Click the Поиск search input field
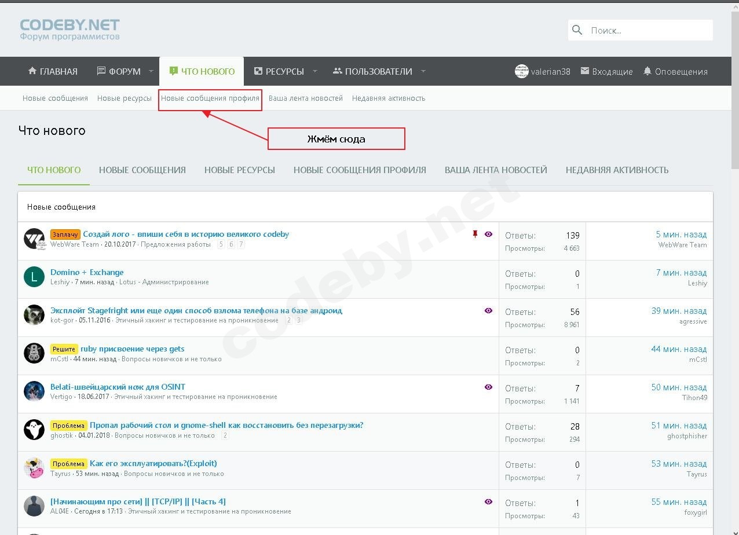The width and height of the screenshot is (739, 535). 647,30
